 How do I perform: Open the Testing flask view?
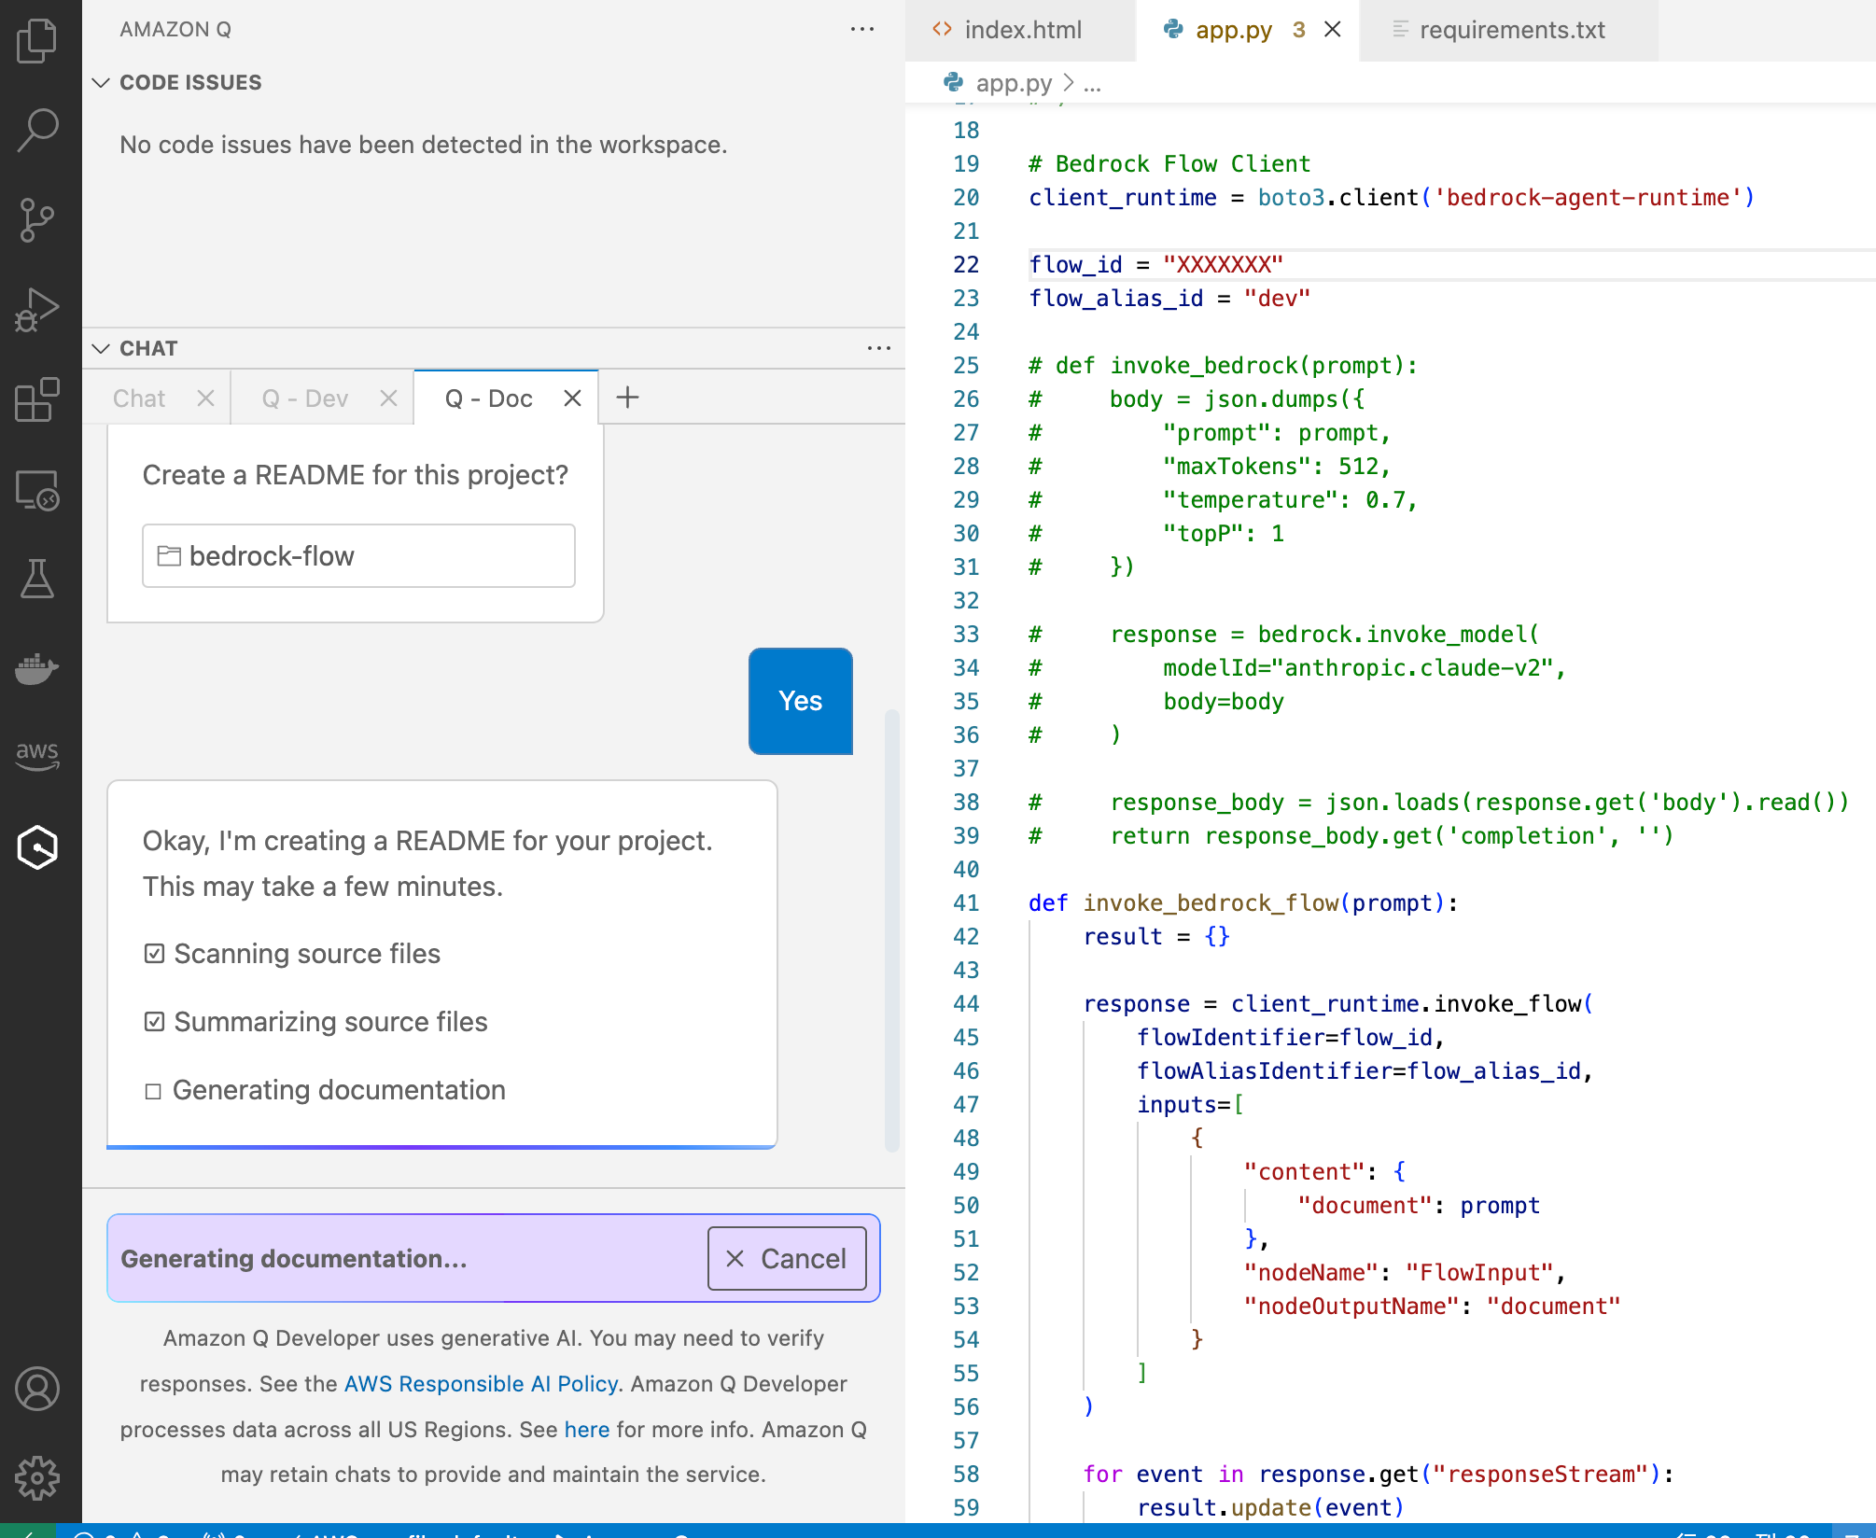click(37, 579)
